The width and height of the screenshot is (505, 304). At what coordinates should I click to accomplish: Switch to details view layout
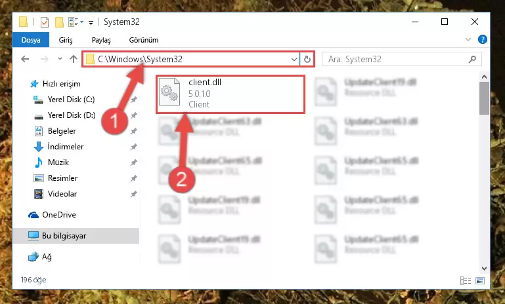pyautogui.click(x=466, y=280)
